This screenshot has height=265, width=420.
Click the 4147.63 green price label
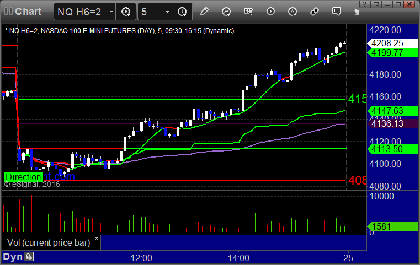pyautogui.click(x=392, y=111)
